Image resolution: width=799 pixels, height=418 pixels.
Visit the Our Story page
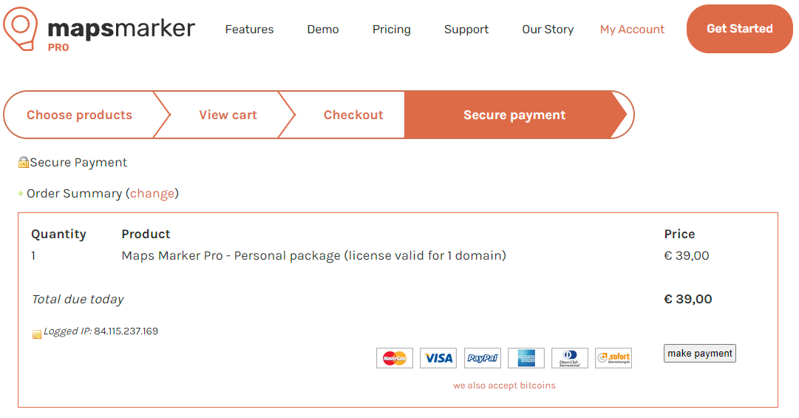(x=548, y=30)
